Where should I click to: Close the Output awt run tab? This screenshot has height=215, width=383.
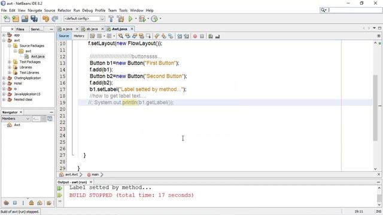coord(91,182)
